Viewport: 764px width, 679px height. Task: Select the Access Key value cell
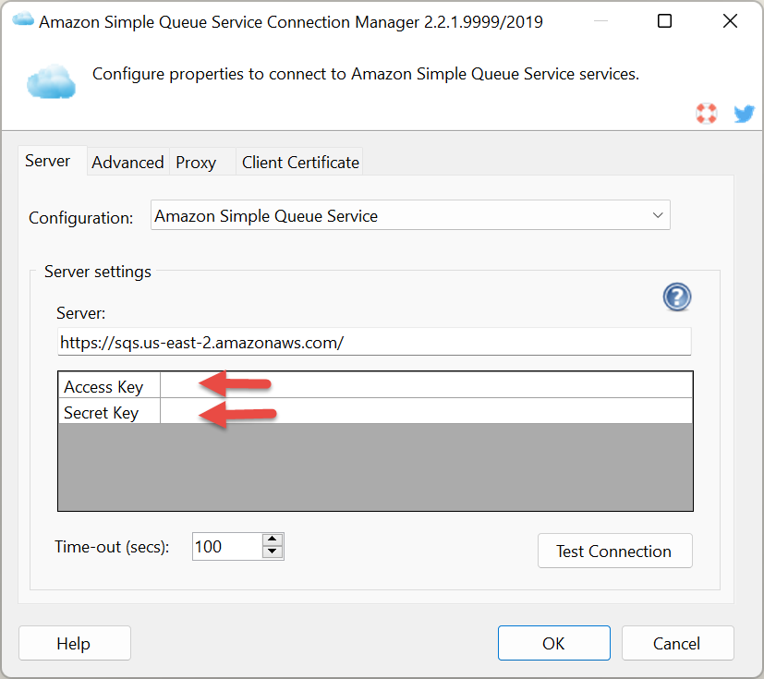point(426,385)
